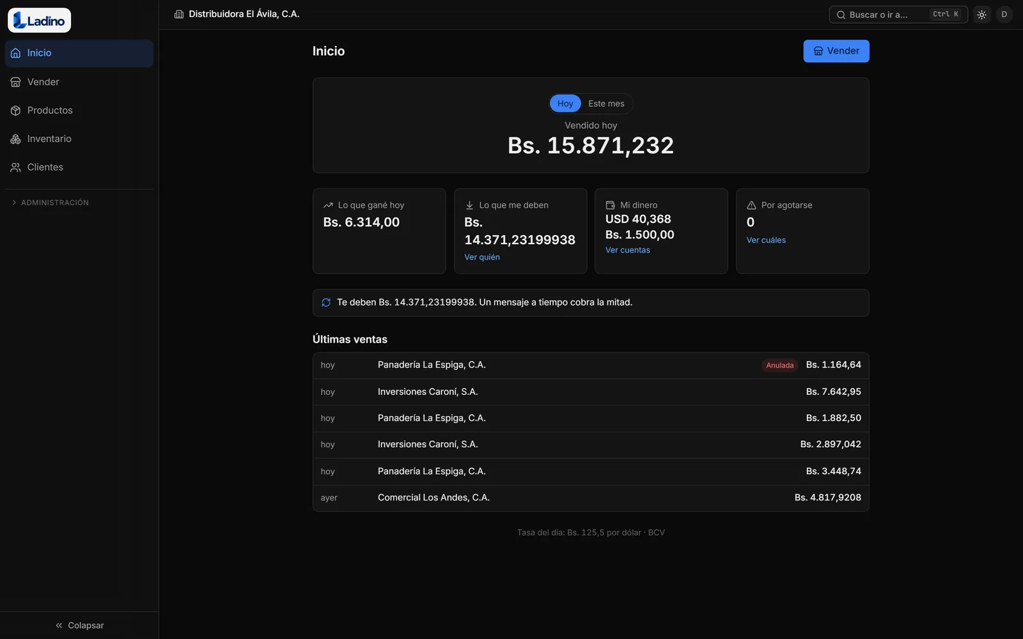1023x639 pixels.
Task: Click the wallet icon on Mi dinero
Action: pos(610,205)
